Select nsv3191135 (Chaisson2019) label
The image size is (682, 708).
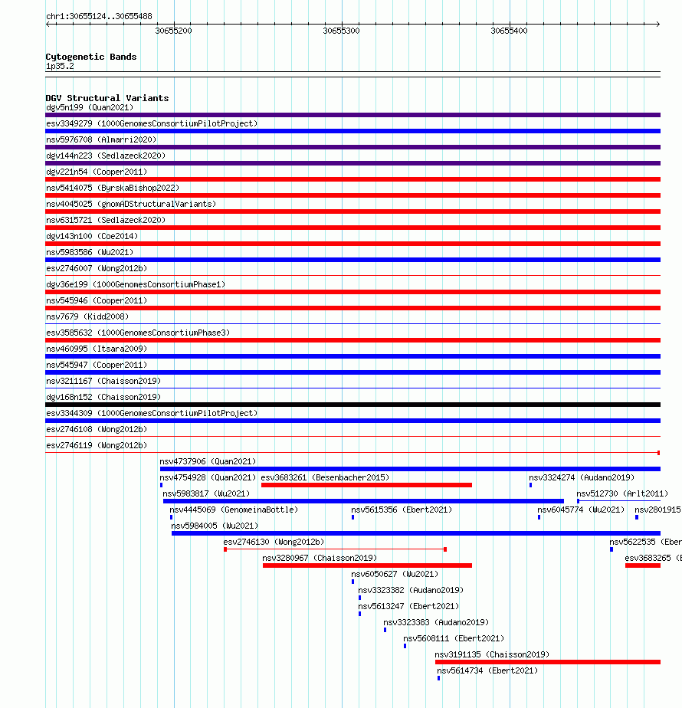coord(492,654)
